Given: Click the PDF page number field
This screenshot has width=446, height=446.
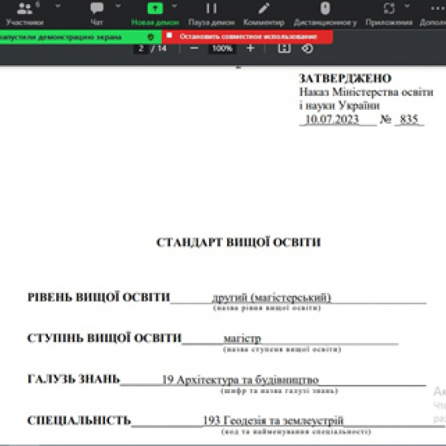Looking at the screenshot, I should [141, 49].
